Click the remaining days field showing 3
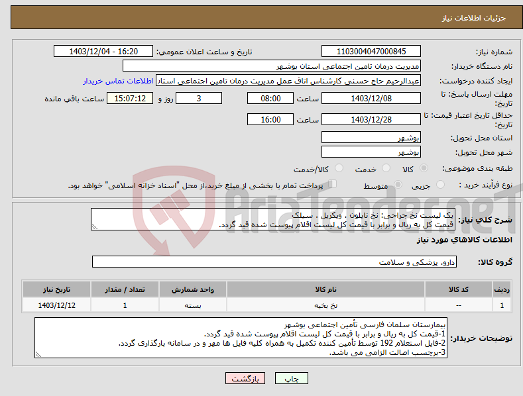This screenshot has width=523, height=396. 199,98
